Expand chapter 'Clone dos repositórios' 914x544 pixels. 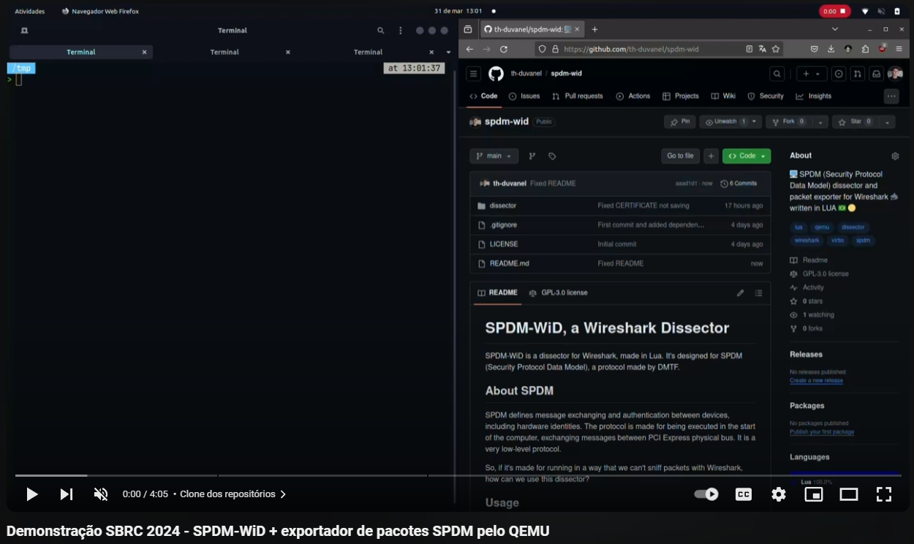click(233, 494)
